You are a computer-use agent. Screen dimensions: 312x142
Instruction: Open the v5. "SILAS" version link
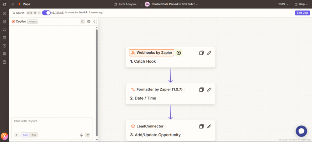[58, 12]
